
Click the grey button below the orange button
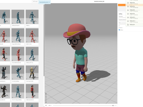(122, 9)
